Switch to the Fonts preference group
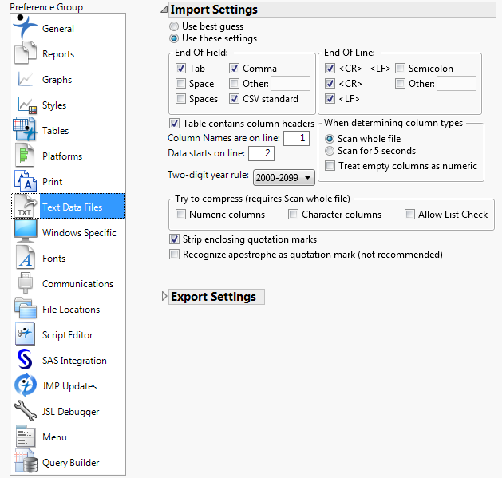 tap(53, 259)
